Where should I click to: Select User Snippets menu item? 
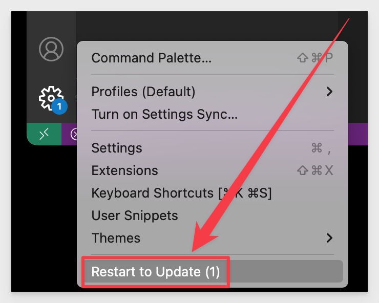[213, 215]
